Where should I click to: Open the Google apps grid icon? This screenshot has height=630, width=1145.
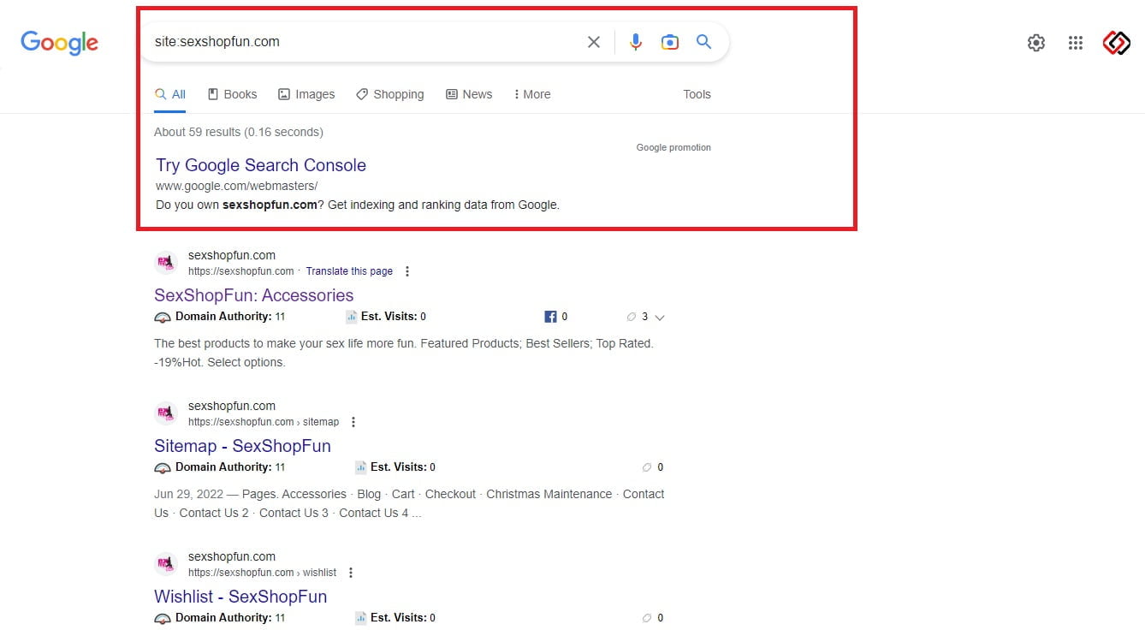pyautogui.click(x=1076, y=43)
